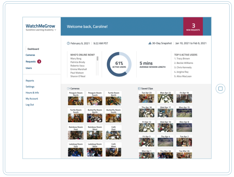The width and height of the screenshot is (234, 177).
Task: Open Ladybug Room East camera
Action: pos(76,150)
